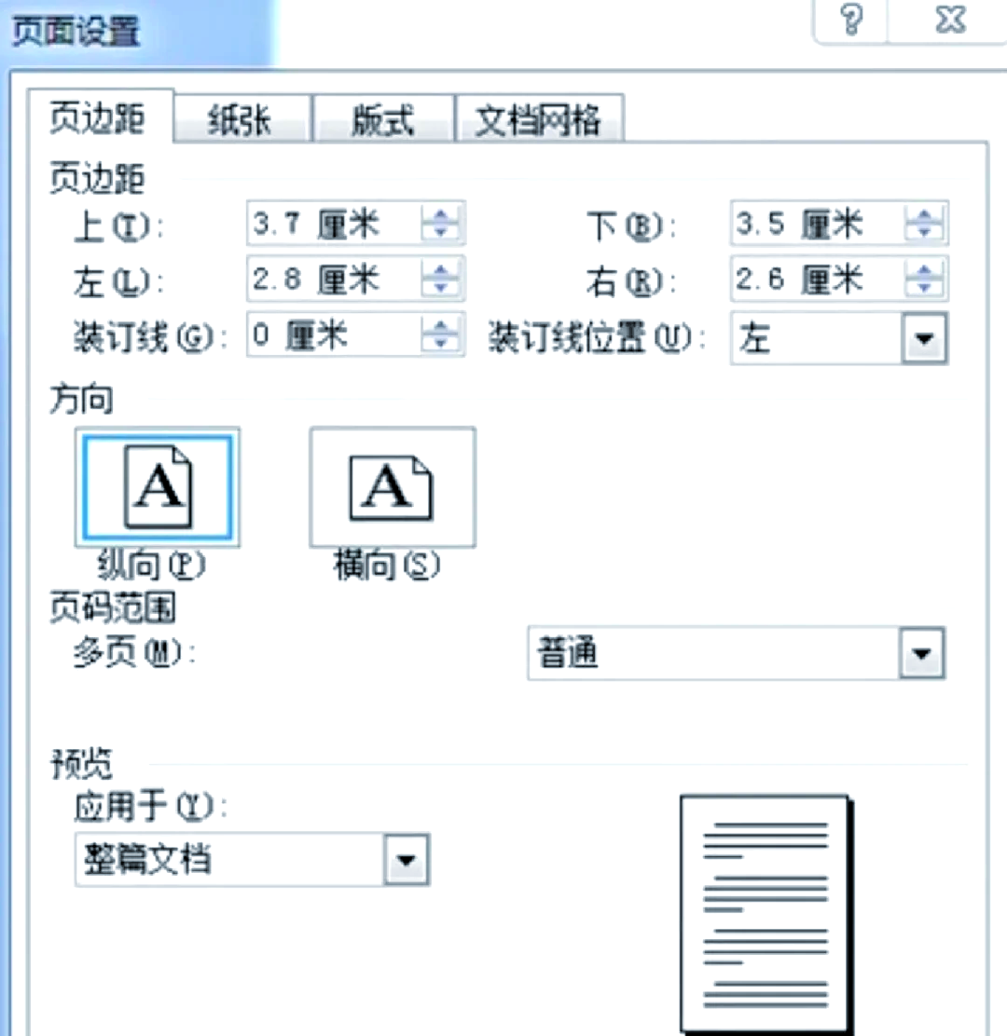Viewport: 1007px width, 1036px height.
Task: Switch to the 纸张 tab
Action: click(x=241, y=120)
